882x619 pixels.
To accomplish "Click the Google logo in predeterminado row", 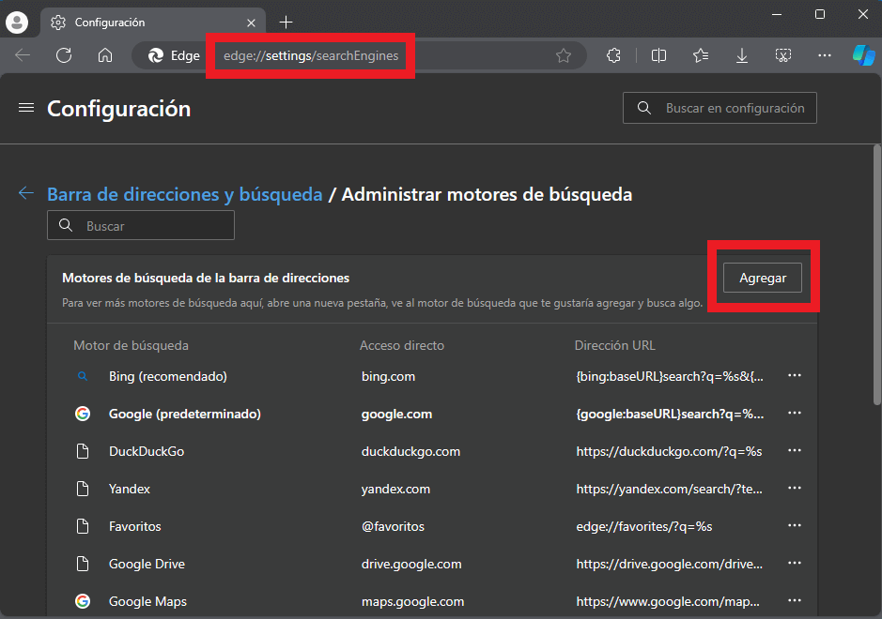I will (x=83, y=414).
